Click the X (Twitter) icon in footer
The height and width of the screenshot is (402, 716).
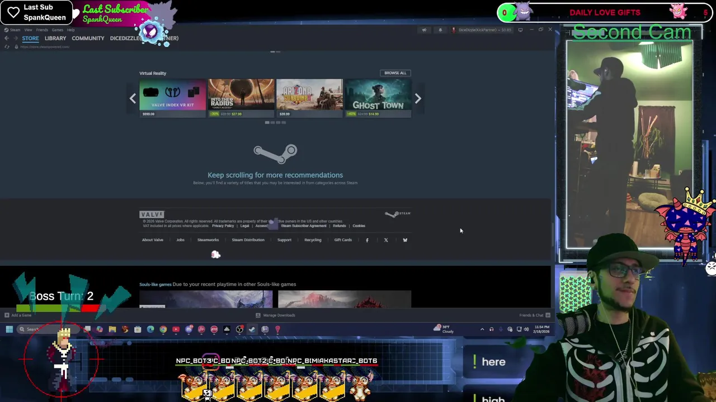click(386, 240)
